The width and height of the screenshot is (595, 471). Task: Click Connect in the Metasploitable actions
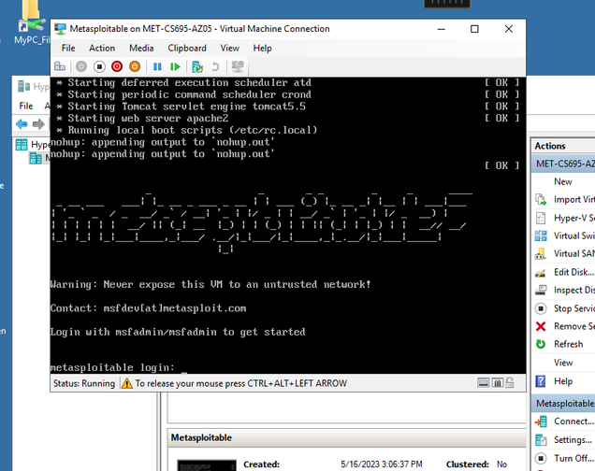572,421
